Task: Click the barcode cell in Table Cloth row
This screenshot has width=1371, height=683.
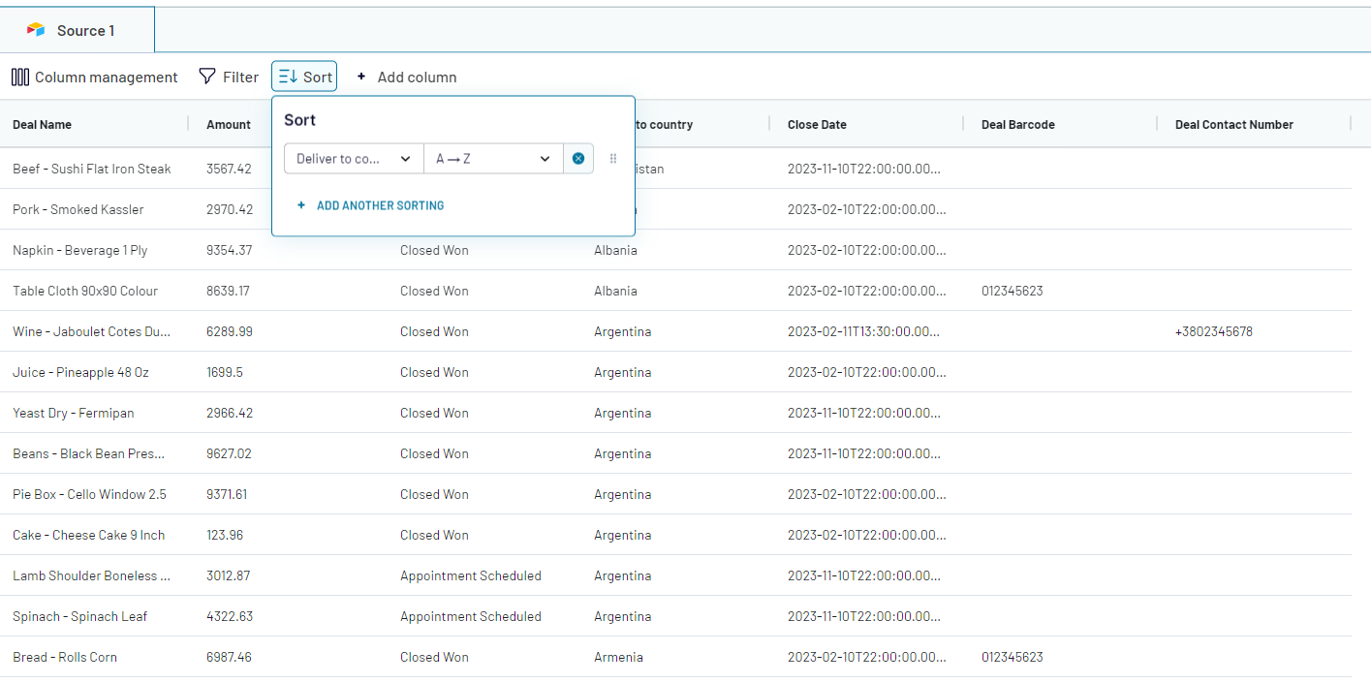Action: [1012, 291]
